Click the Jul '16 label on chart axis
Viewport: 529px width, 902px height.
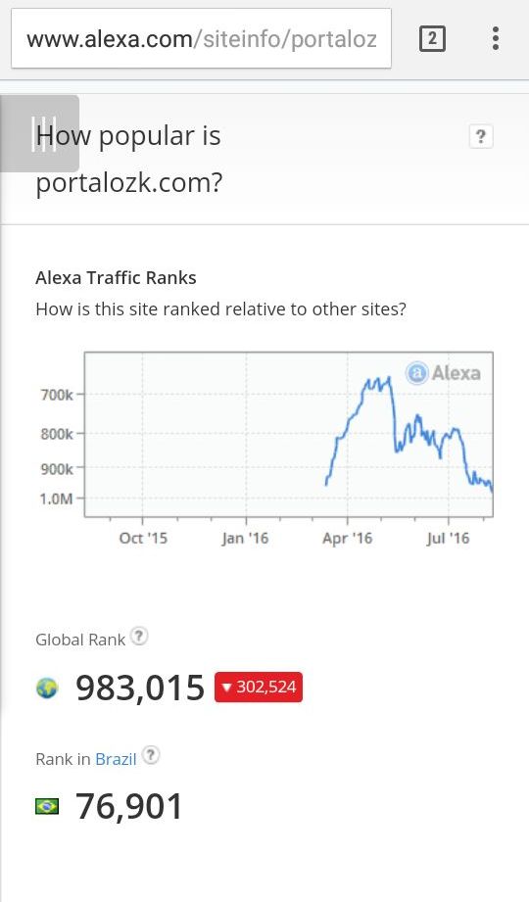click(x=448, y=539)
